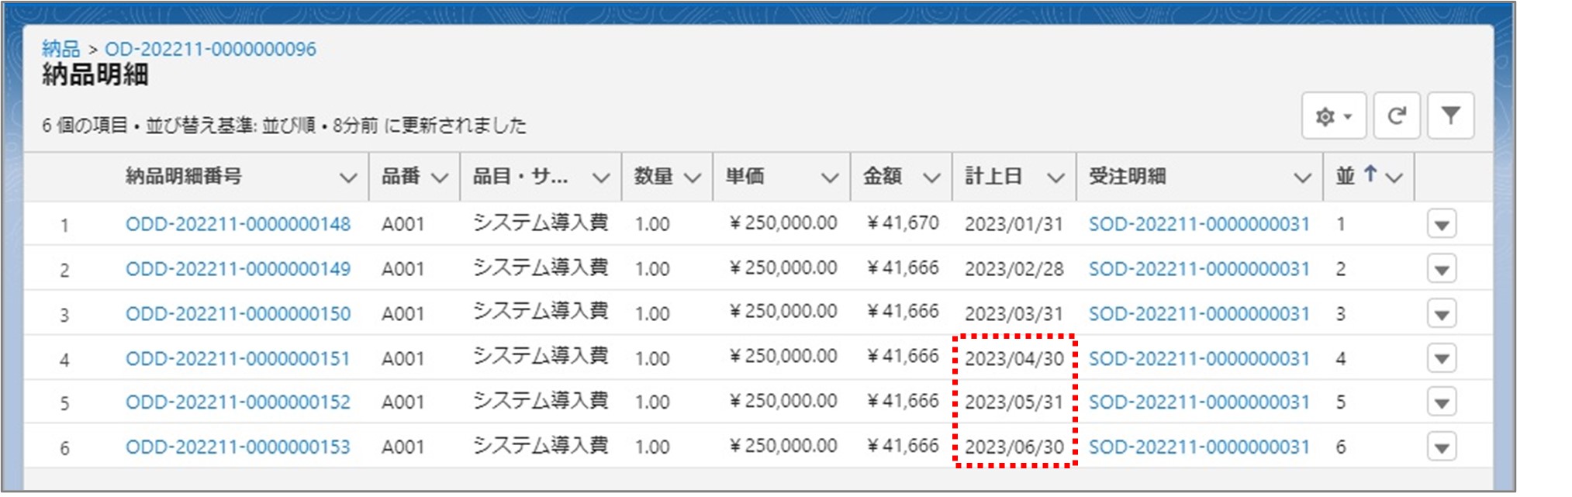
Task: Click the list status text with 8分前
Action: pyautogui.click(x=284, y=126)
